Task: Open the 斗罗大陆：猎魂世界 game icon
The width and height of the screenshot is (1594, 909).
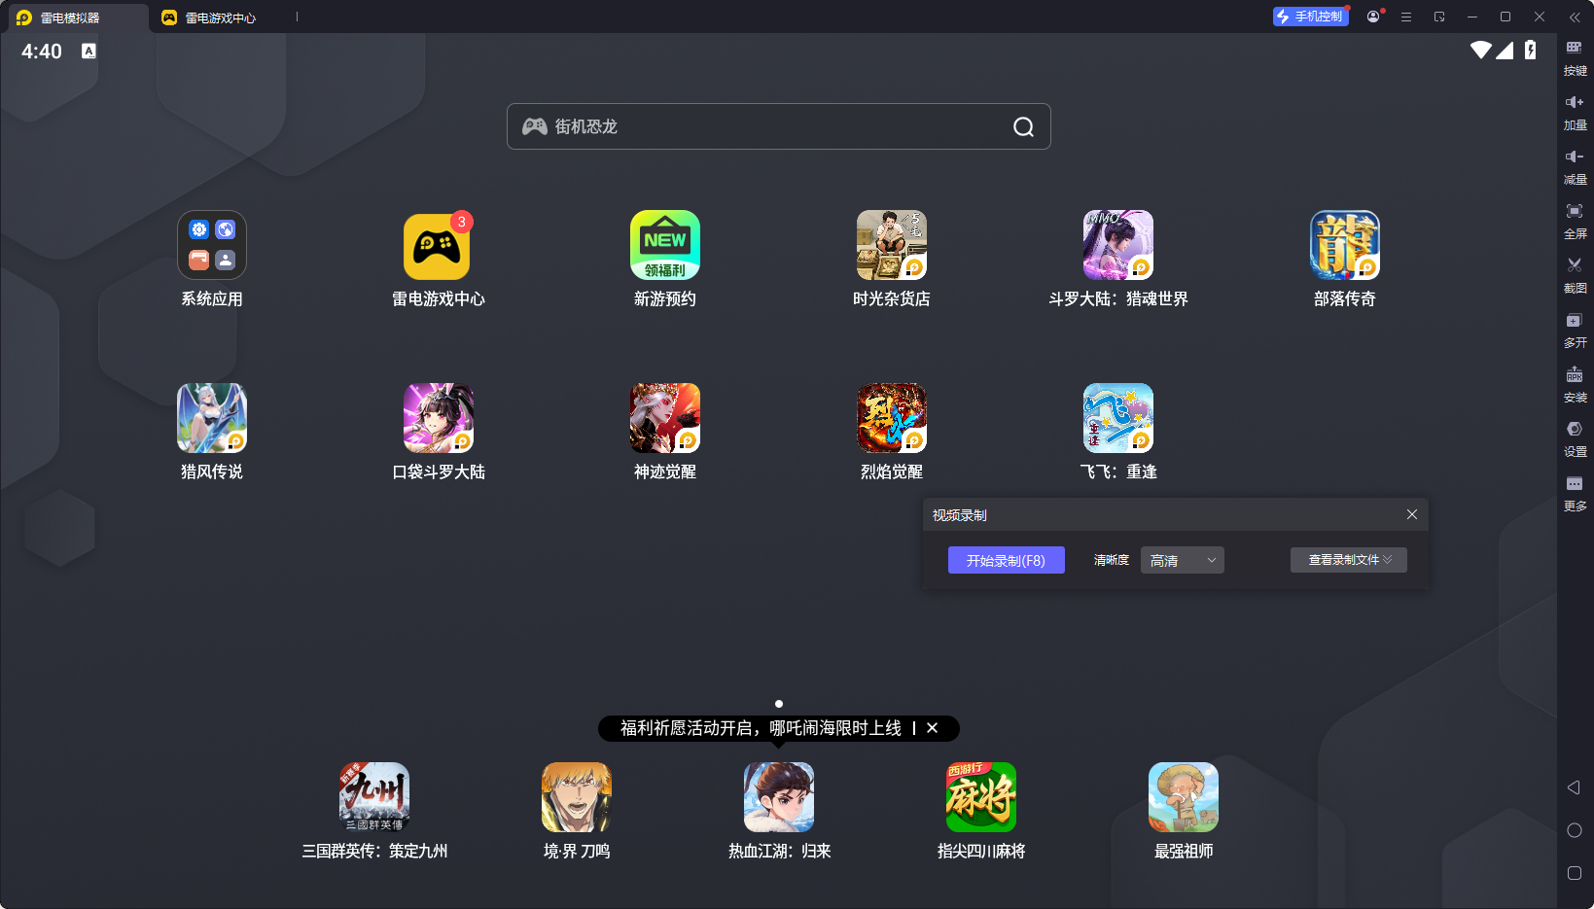Action: pyautogui.click(x=1118, y=245)
